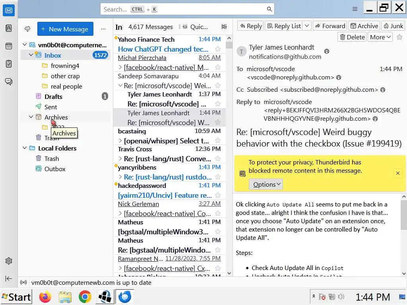Delete the open message
The image size is (407, 305).
[352, 37]
